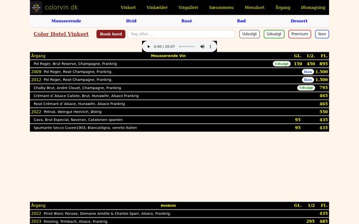
Task: Toggle the Premium filter button
Action: point(300,34)
